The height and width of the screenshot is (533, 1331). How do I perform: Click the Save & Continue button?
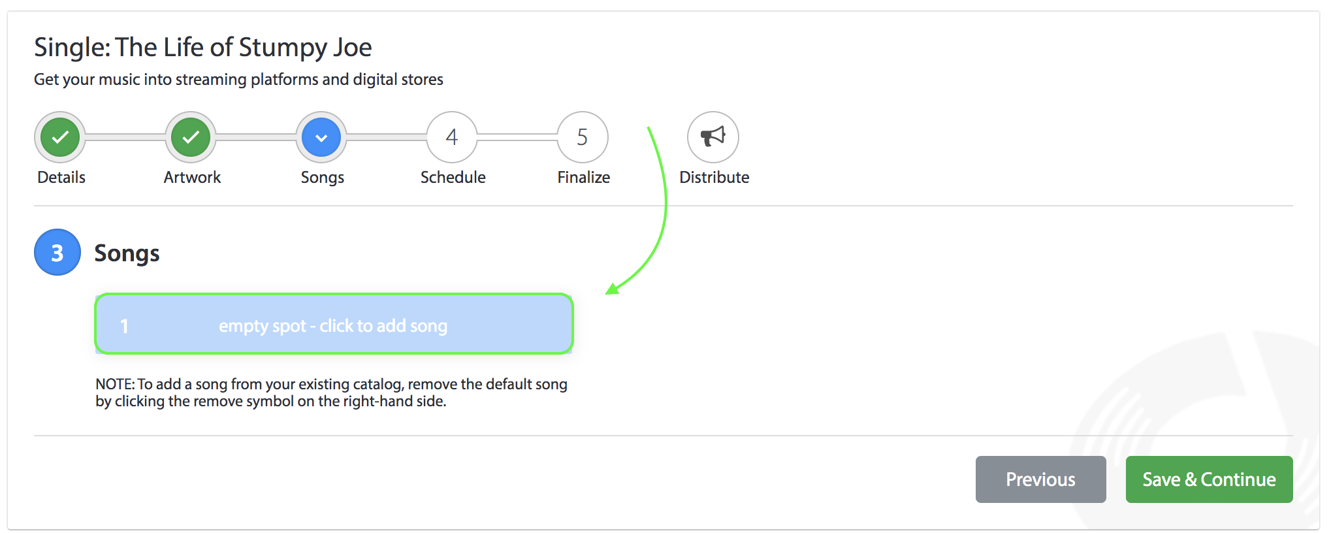coord(1210,479)
